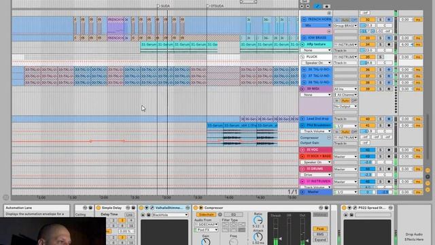Set PAd Breakdown monitoring to In
Viewport: 435px width, 245px height.
click(x=336, y=131)
